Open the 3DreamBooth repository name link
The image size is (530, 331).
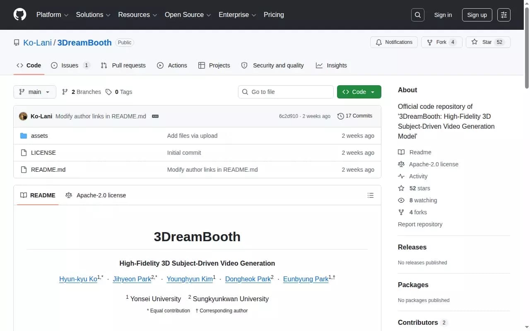click(84, 43)
